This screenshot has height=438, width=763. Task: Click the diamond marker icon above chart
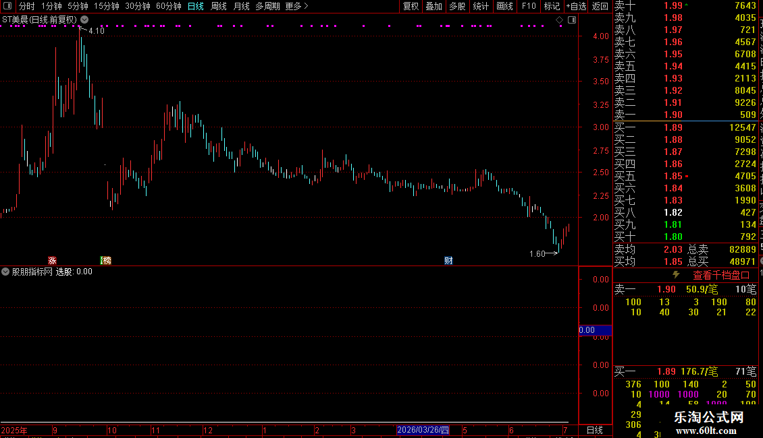(559, 20)
